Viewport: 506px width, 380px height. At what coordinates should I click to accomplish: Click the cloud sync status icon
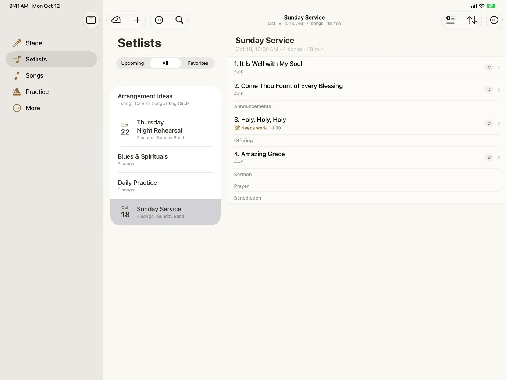[117, 20]
